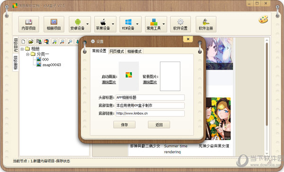This screenshot has width=284, height=172.
Task: Click the WIN设备 Windows logo button
Action: (128, 24)
